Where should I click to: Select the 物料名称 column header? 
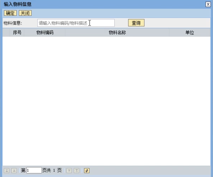point(117,33)
